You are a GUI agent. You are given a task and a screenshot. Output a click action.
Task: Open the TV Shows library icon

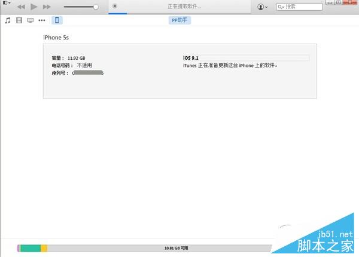(31, 20)
